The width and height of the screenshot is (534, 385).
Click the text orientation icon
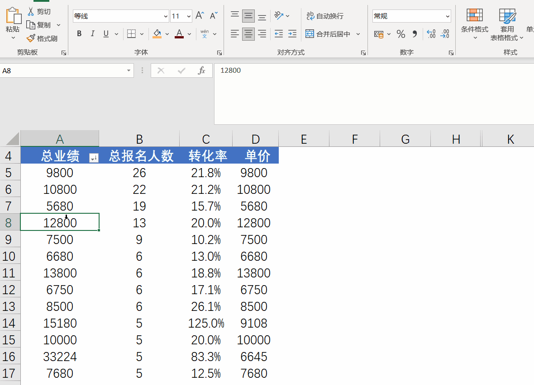tap(279, 16)
